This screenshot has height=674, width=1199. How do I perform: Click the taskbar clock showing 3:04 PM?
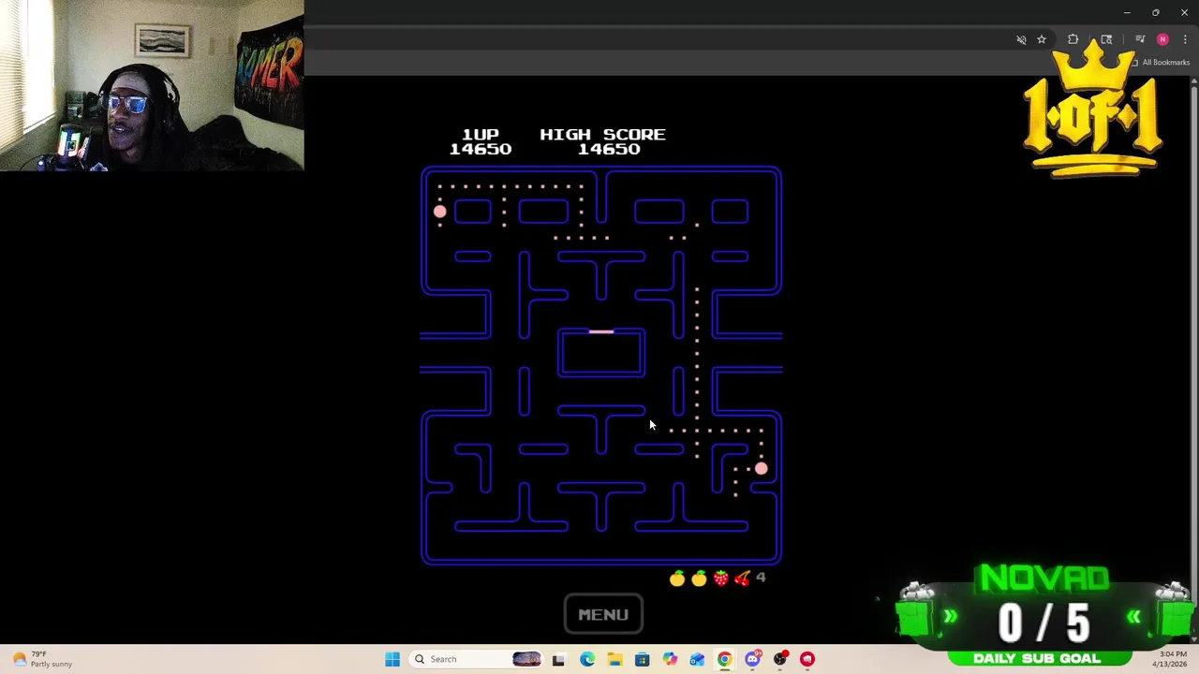[1173, 659]
